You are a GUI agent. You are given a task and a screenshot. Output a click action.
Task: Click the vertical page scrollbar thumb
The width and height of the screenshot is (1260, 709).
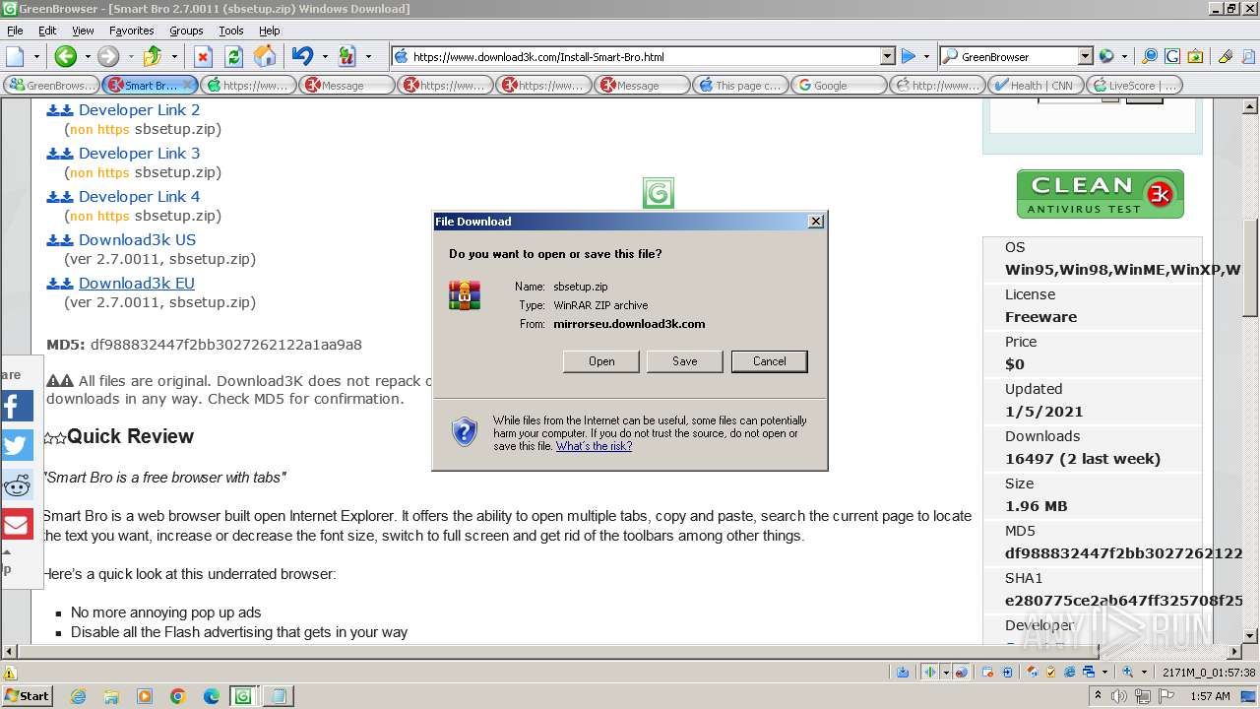coord(1250,266)
